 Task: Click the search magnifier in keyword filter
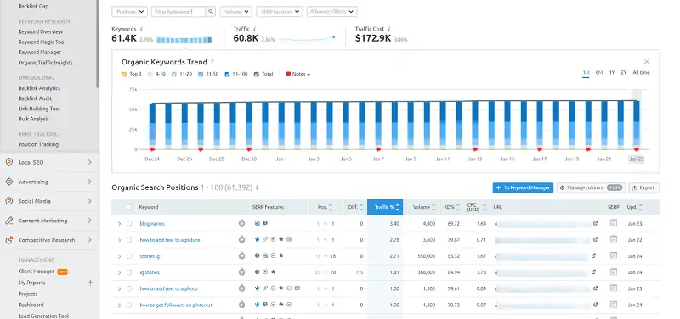[x=210, y=12]
